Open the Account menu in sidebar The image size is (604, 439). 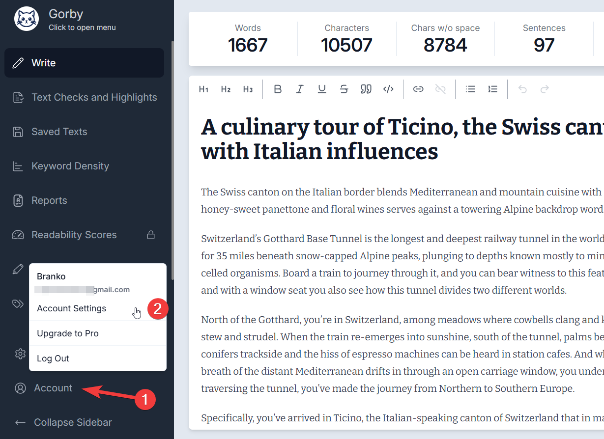point(53,388)
